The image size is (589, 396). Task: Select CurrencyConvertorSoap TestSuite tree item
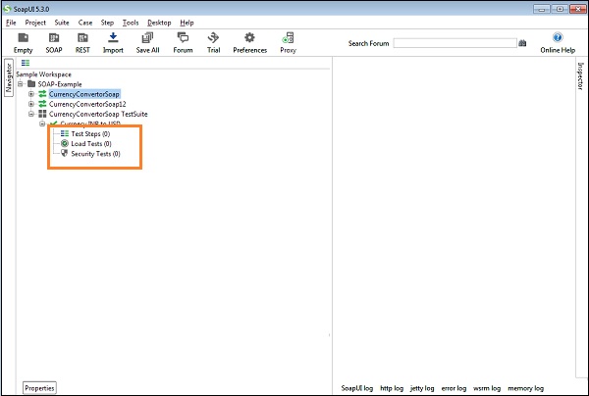point(98,114)
